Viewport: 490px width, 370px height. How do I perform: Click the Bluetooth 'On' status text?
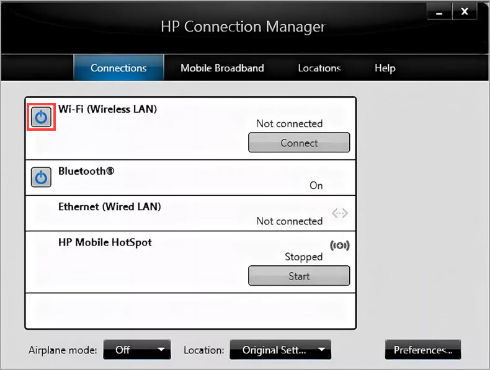[x=316, y=185]
